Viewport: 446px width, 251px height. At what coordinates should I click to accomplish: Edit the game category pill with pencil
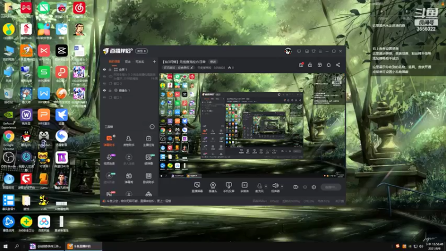[x=178, y=67]
